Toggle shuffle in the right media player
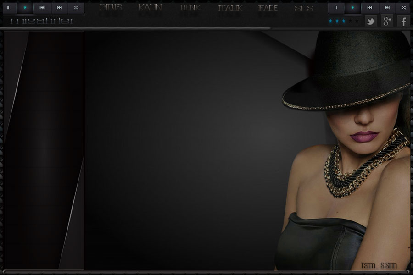This screenshot has width=413, height=275. click(404, 7)
